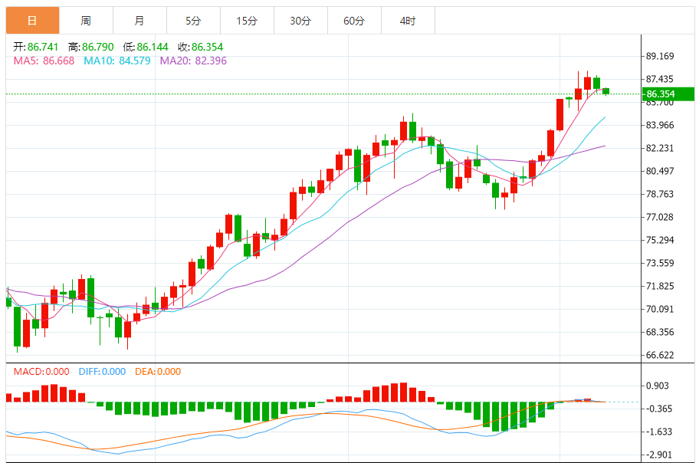This screenshot has height=463, width=699.
Task: Switch to the 月 monthly tab
Action: point(139,21)
